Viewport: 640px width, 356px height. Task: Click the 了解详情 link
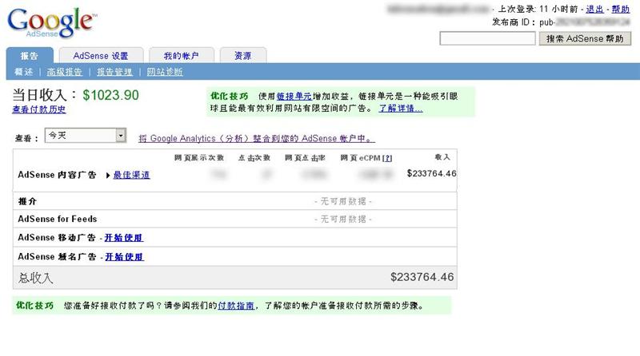[x=401, y=109]
